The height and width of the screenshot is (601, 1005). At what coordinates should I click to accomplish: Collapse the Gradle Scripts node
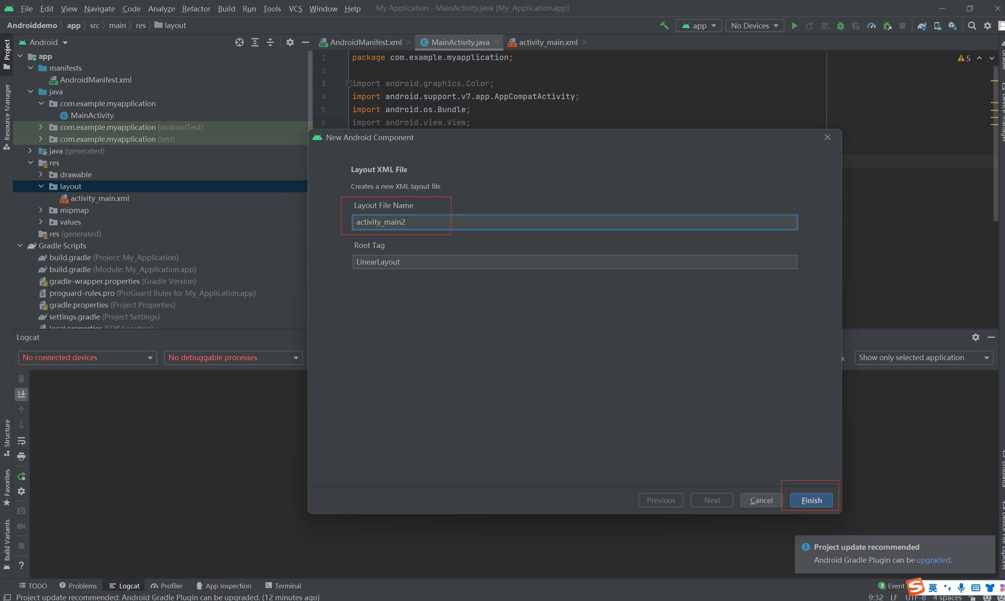coord(20,246)
